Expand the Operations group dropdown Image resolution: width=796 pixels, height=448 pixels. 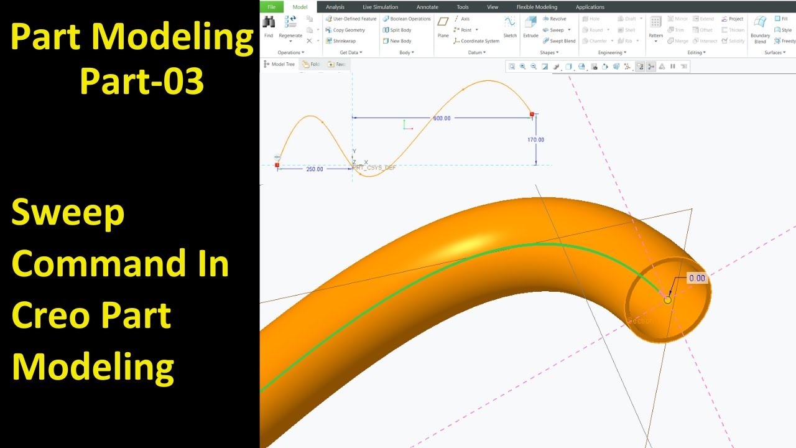290,52
